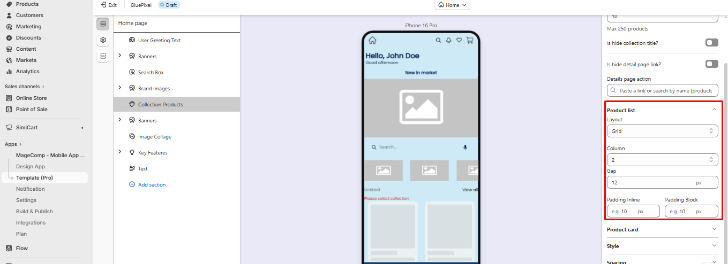The image size is (728, 264).
Task: Select the sections layout icon in left rail
Action: tap(103, 24)
